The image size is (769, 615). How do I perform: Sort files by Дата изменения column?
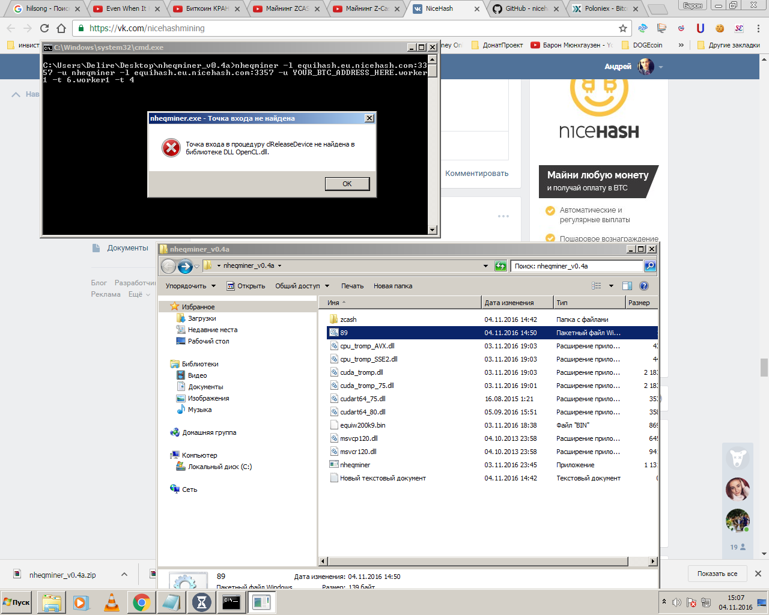click(x=517, y=303)
